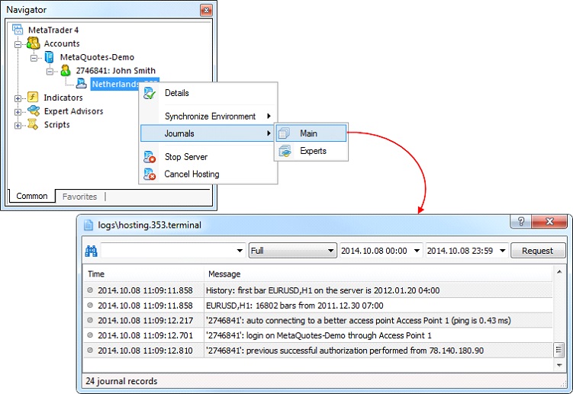
Task: Click the Scripts icon in Navigator tree
Action: 33,125
